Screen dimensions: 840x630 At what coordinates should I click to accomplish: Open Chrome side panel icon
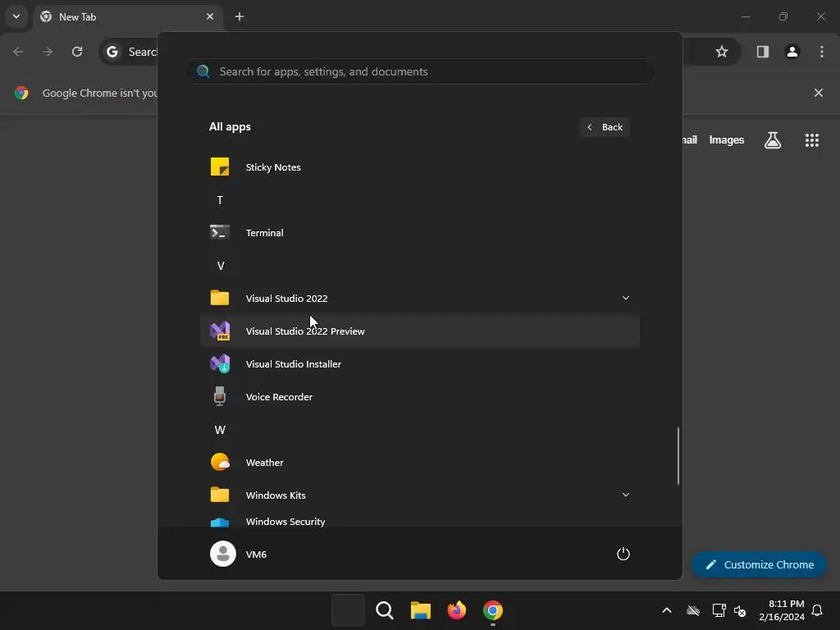[762, 52]
